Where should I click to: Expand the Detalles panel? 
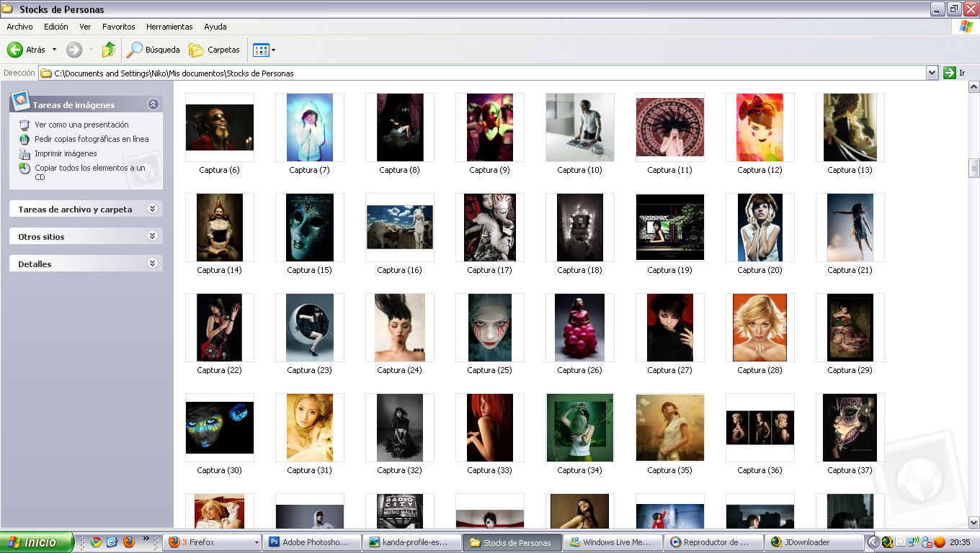click(x=152, y=264)
